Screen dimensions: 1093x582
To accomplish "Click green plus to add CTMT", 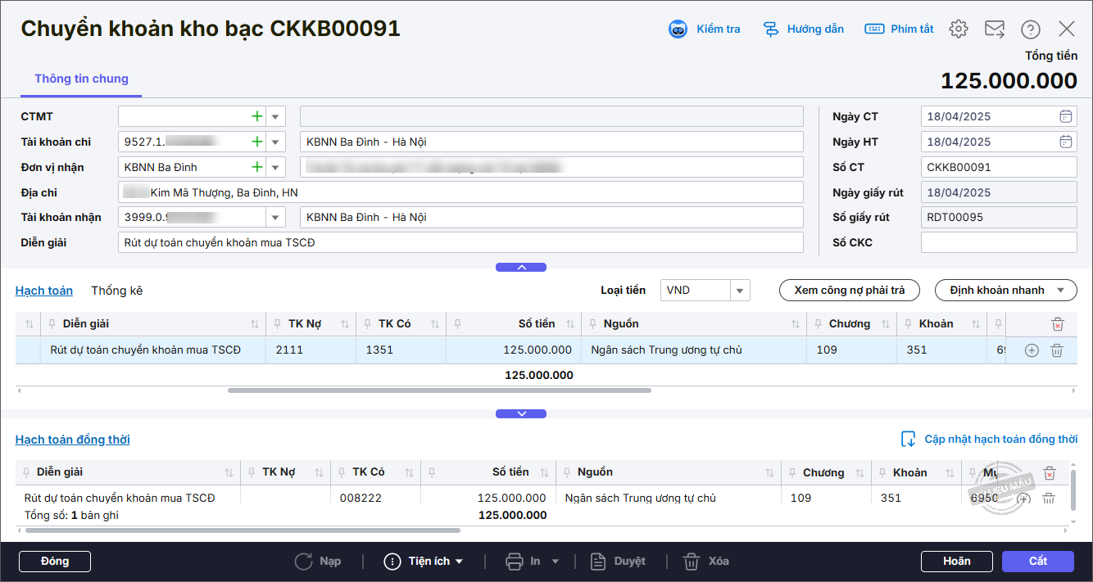I will click(x=256, y=117).
